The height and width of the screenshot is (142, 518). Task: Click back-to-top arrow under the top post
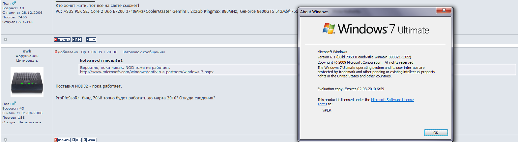(5, 40)
